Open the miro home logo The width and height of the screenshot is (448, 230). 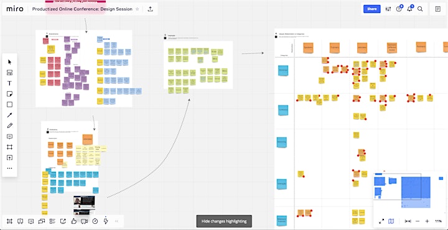(15, 9)
